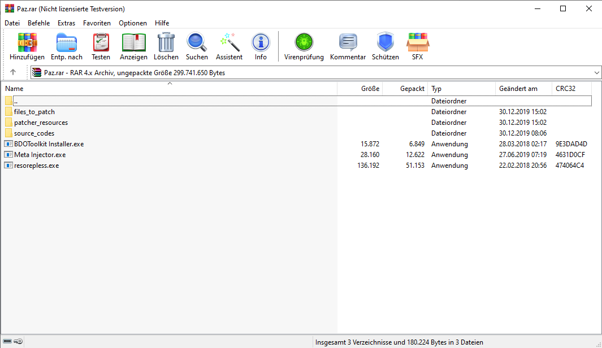Expand the archive path dropdown arrow
Viewport: 602px width, 348px height.
[597, 73]
